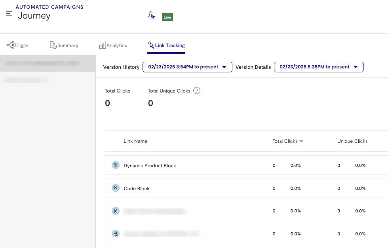Expand the Version Details date dropdown
The width and height of the screenshot is (388, 248).
[319, 67]
